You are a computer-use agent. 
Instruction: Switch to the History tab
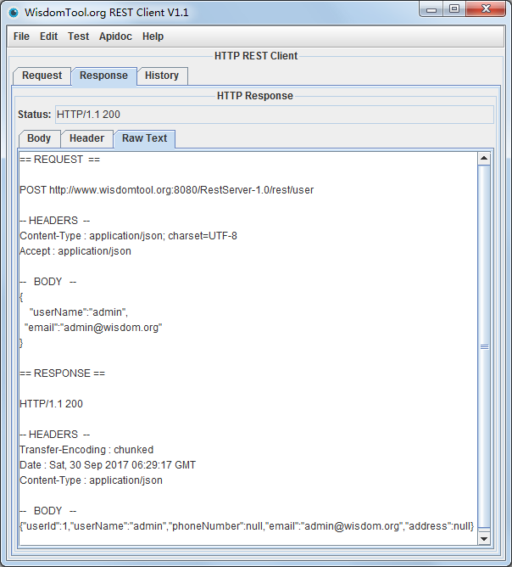pyautogui.click(x=162, y=76)
